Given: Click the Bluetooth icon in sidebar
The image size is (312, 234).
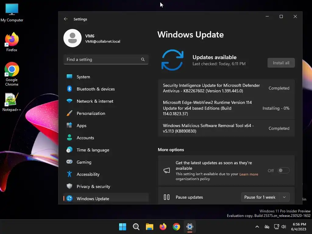Looking at the screenshot, I should pos(69,89).
